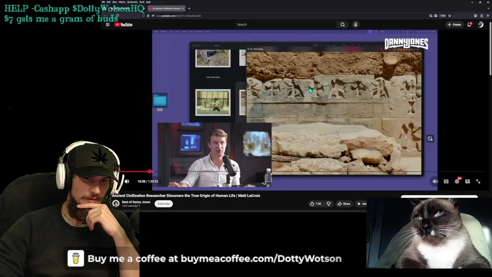The height and width of the screenshot is (277, 492).
Task: Open the Bookmarks menu
Action: 132,2
